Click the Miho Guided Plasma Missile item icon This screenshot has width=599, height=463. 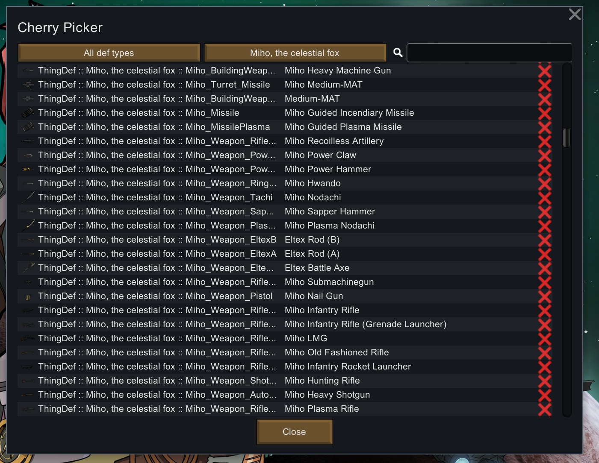tap(28, 127)
